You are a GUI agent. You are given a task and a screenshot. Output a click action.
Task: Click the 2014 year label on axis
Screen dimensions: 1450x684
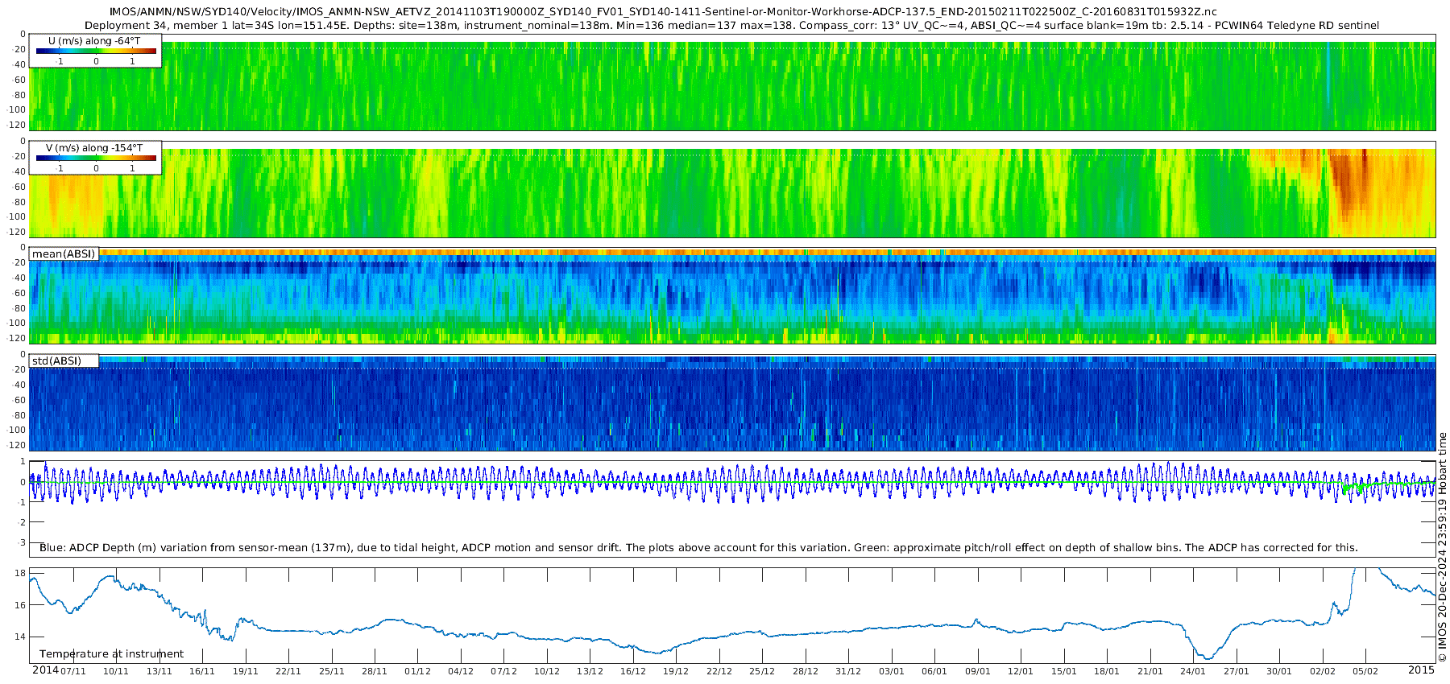(45, 670)
